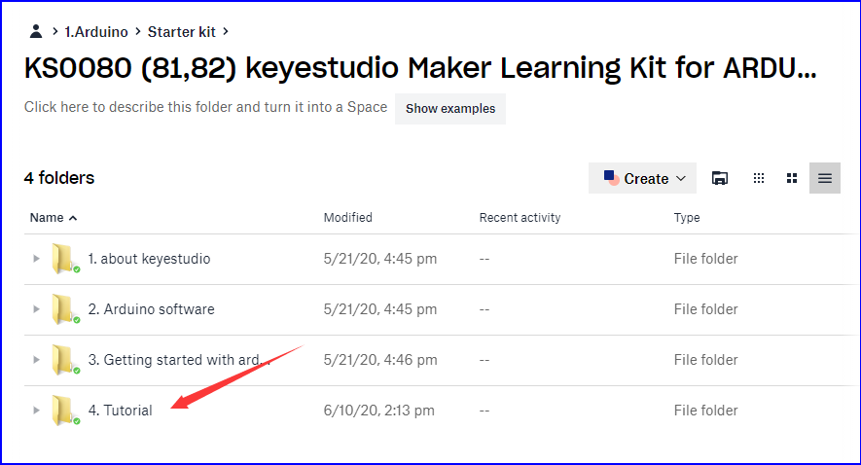Select the list view icon
This screenshot has height=465, width=861.
(825, 178)
